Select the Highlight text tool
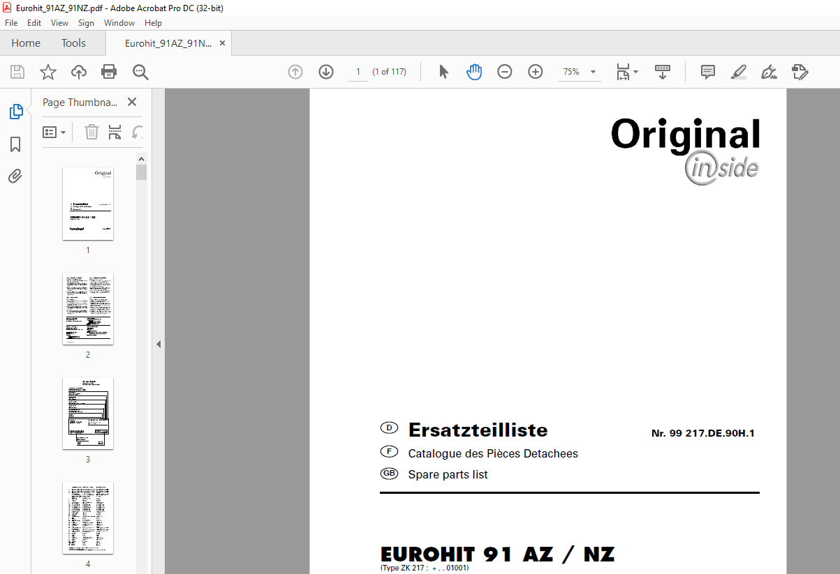The image size is (840, 574). (x=739, y=72)
